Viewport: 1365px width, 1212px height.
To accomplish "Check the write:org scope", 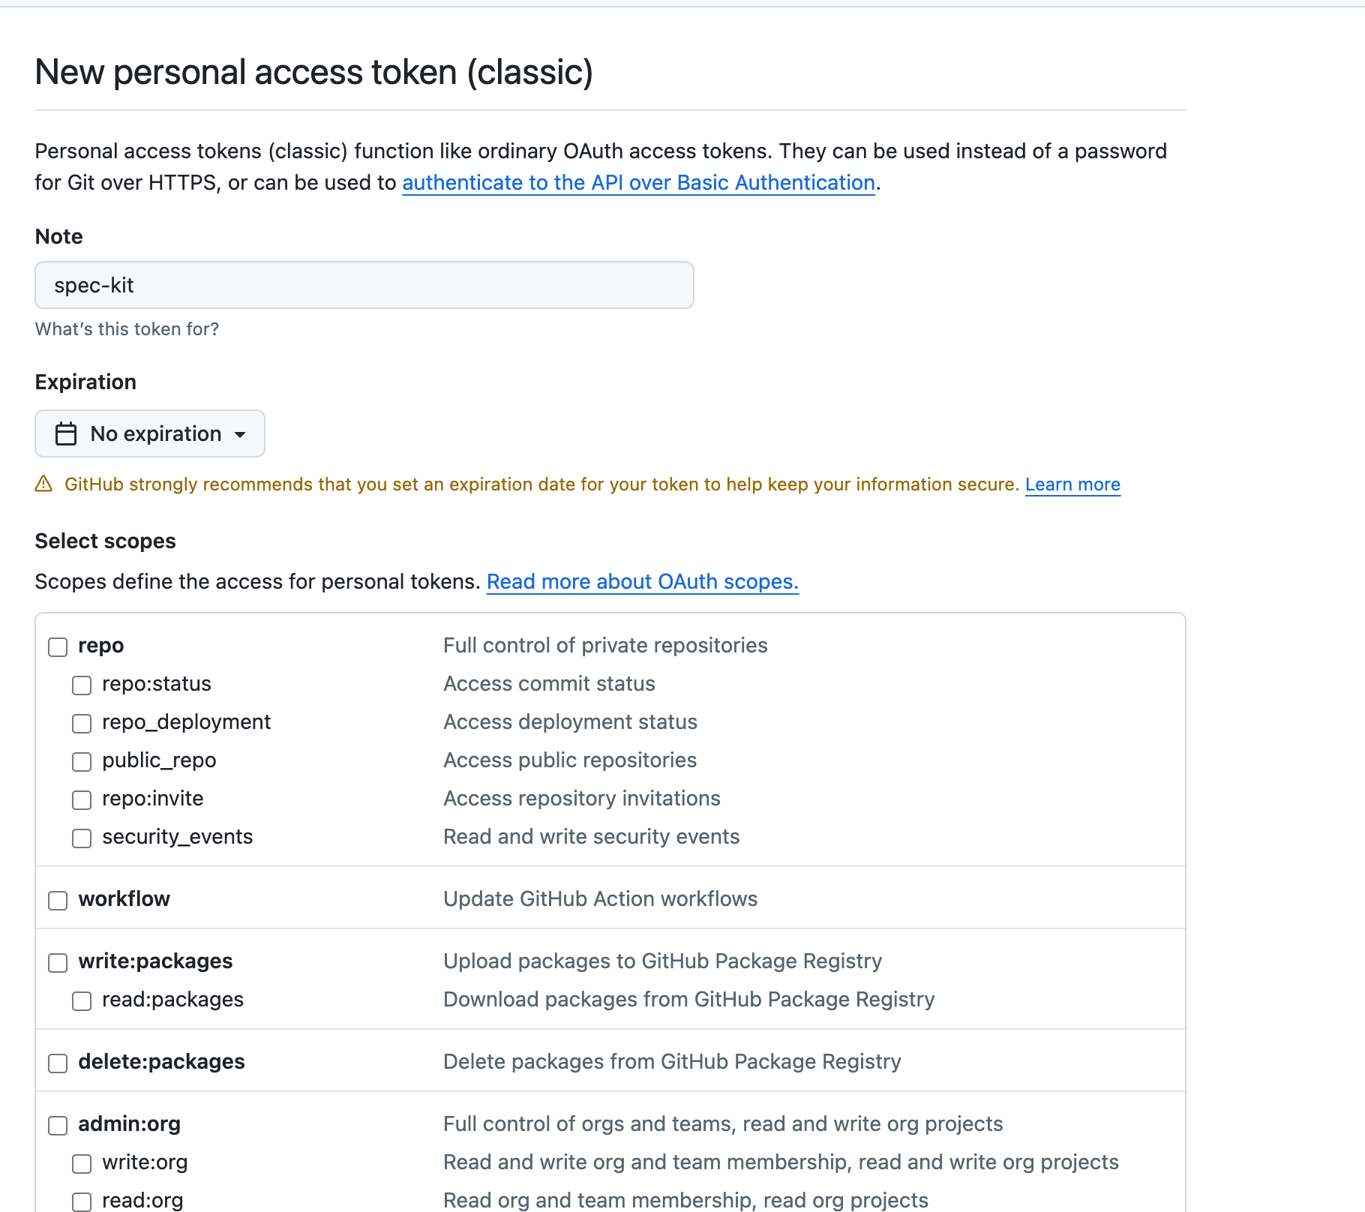I will point(81,1163).
